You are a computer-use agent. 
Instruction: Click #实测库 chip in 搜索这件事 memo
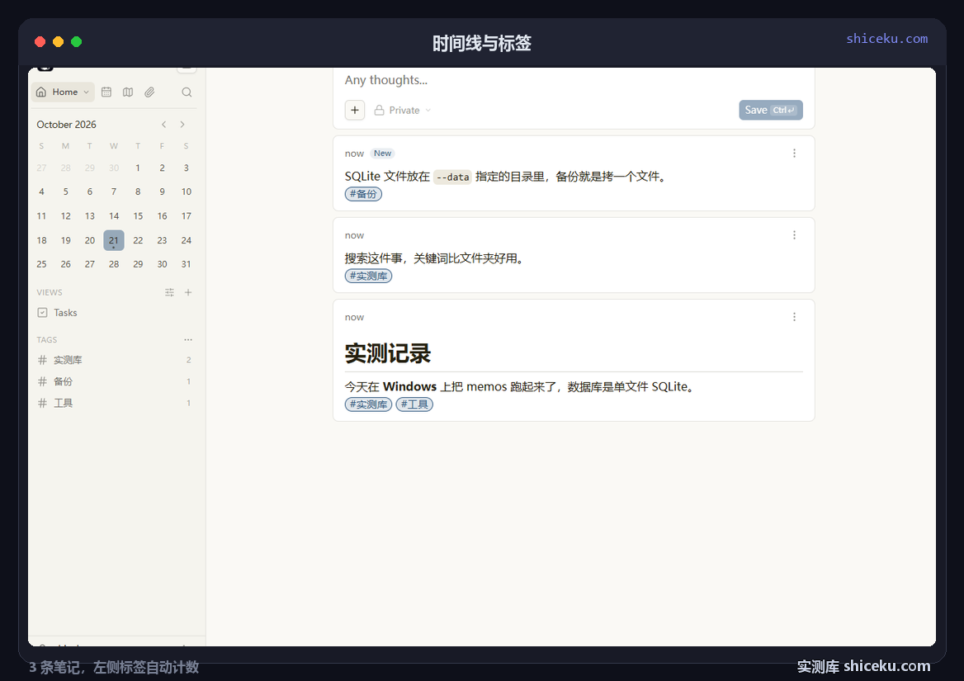click(x=368, y=276)
